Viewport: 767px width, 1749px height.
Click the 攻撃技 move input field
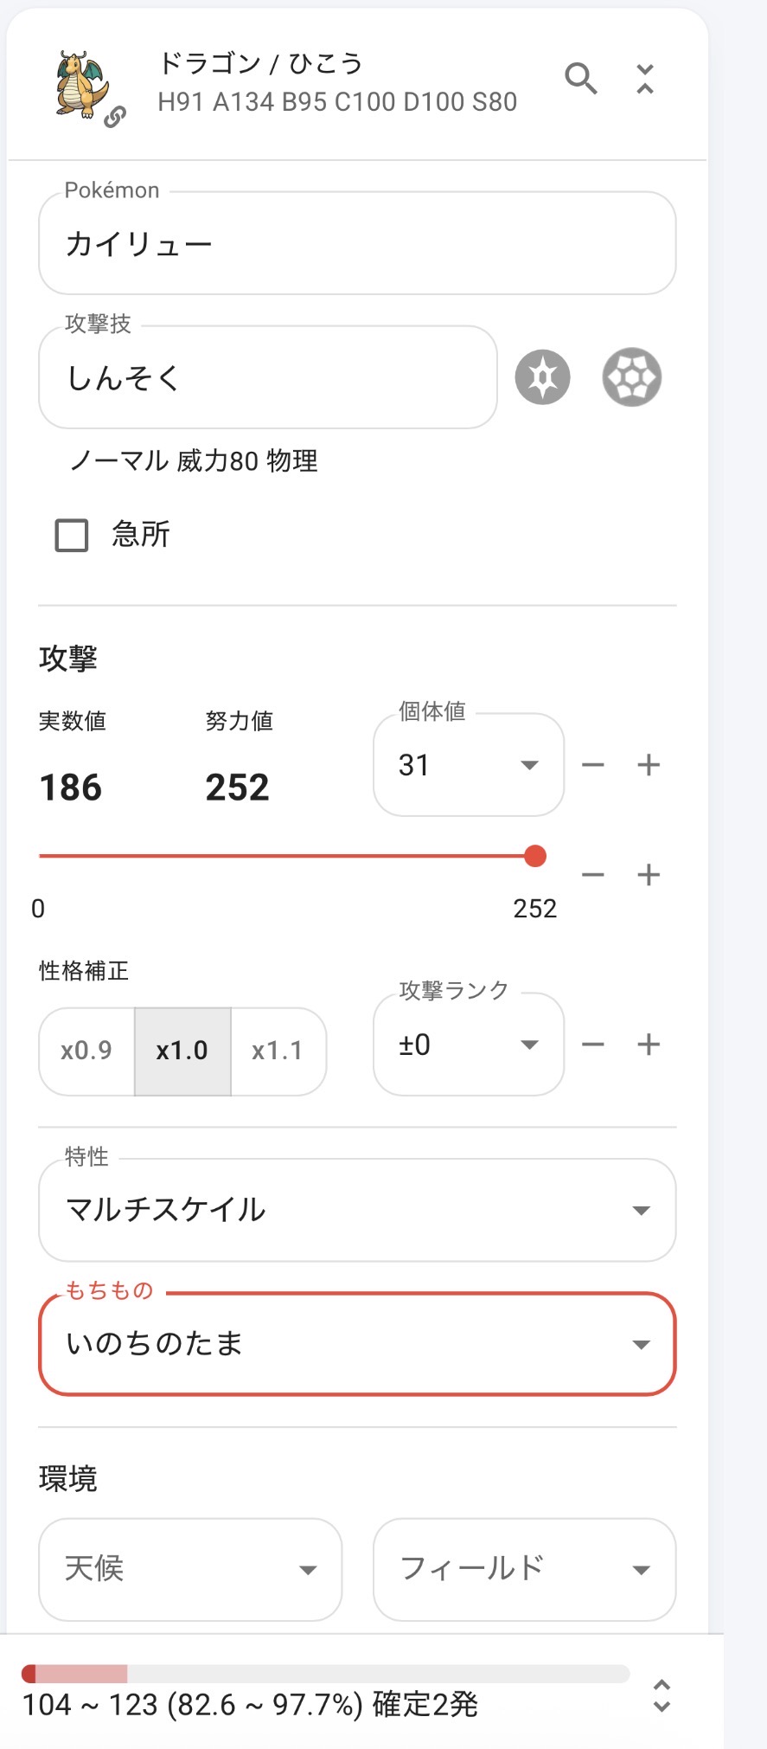pyautogui.click(x=268, y=377)
